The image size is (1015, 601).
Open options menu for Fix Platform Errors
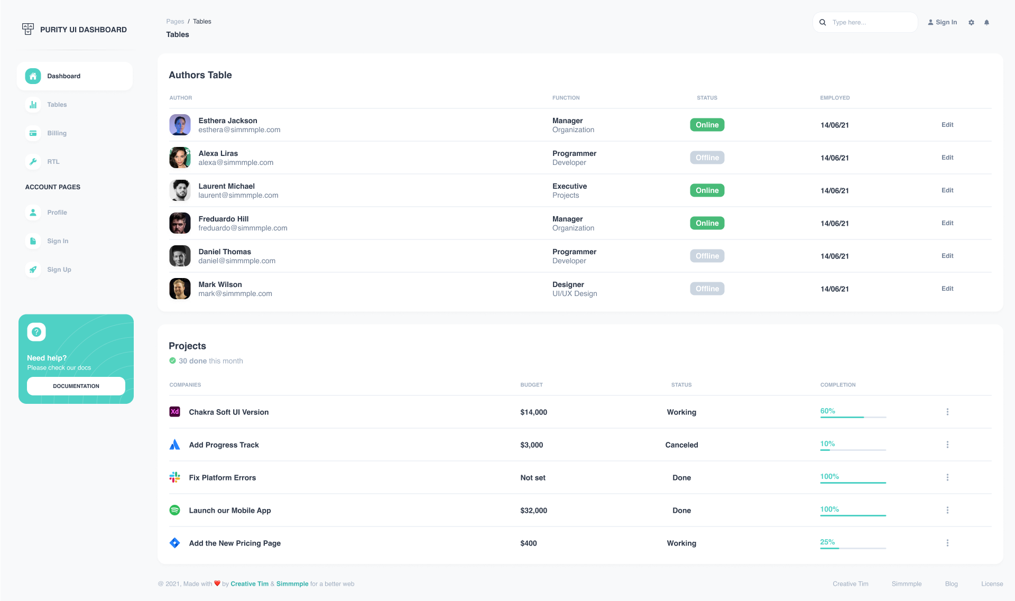tap(947, 477)
